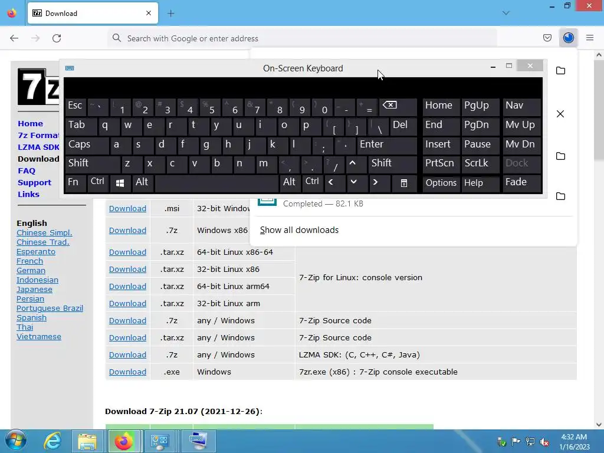This screenshot has height=453, width=604.
Task: Toggle the left Alt key
Action: [143, 182]
